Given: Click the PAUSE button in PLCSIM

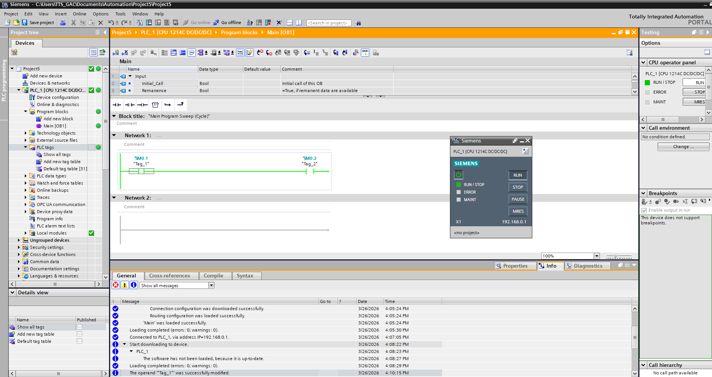Looking at the screenshot, I should [518, 199].
